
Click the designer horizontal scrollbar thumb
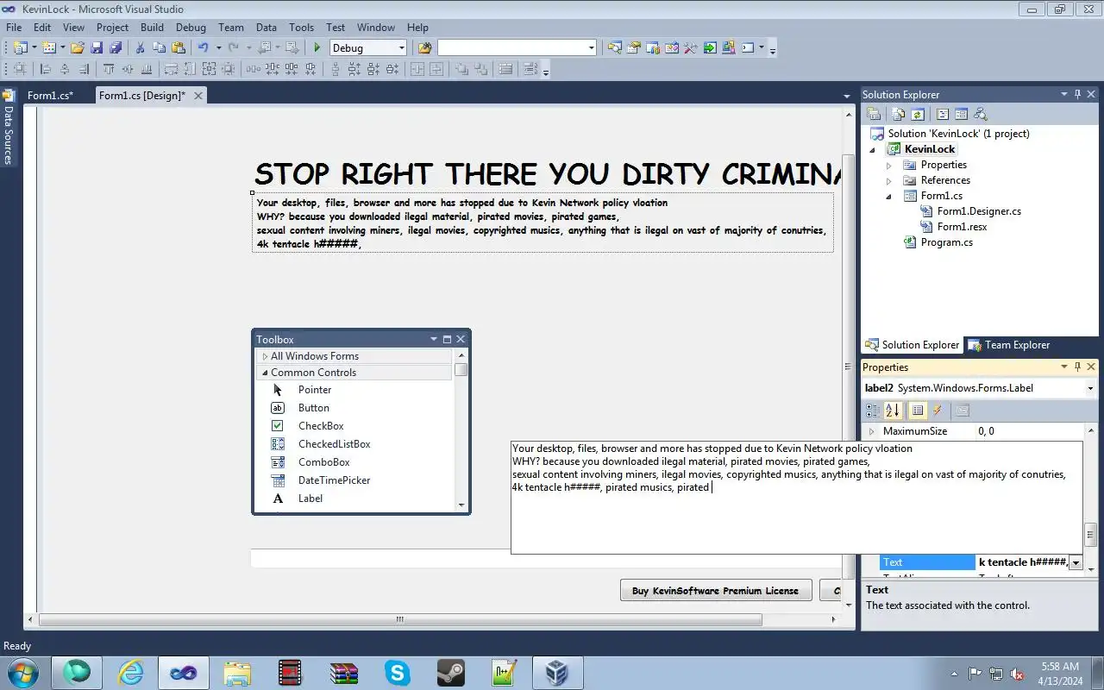click(x=400, y=619)
